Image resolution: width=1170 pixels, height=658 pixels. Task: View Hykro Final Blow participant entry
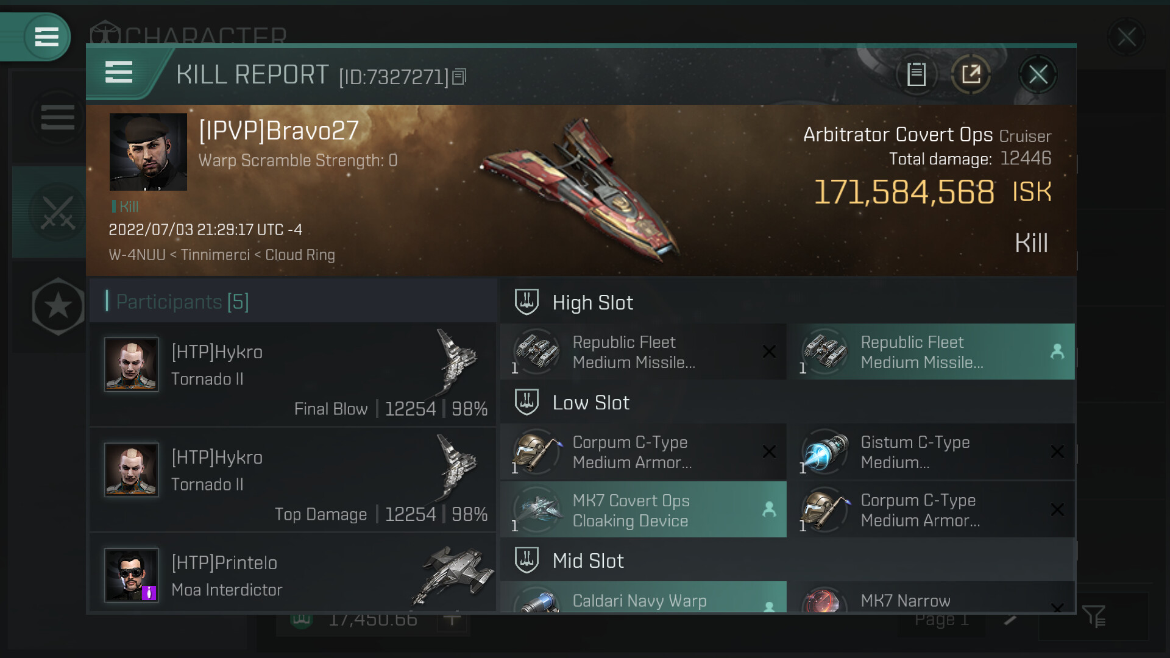pyautogui.click(x=293, y=374)
